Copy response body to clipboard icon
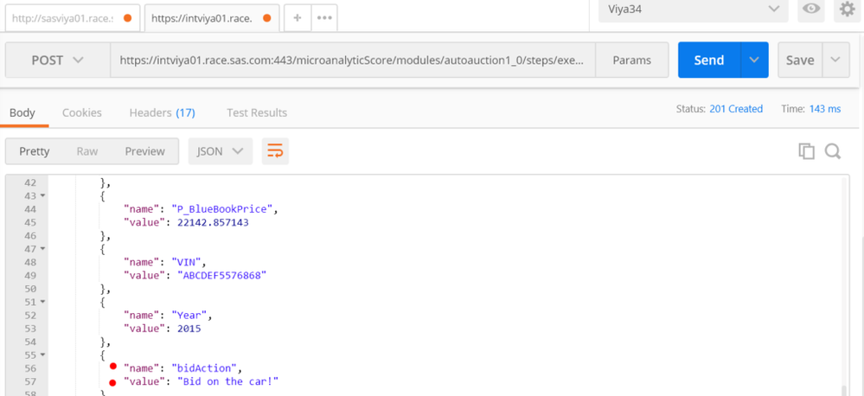Viewport: 864px width, 396px height. click(x=807, y=151)
